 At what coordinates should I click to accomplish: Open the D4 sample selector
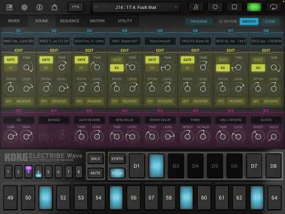125,41
